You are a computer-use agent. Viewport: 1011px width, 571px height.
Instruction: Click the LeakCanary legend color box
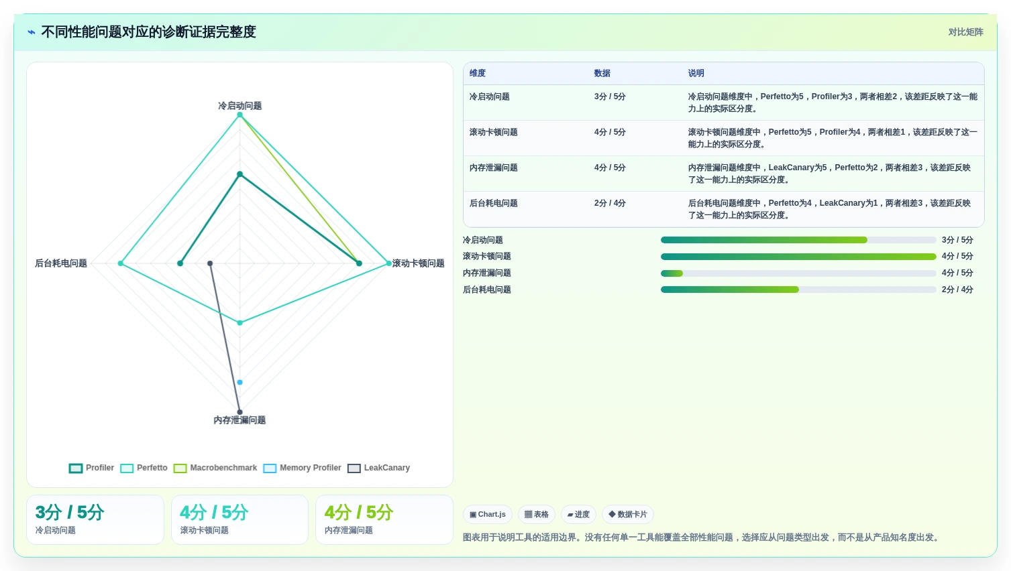pyautogui.click(x=354, y=468)
